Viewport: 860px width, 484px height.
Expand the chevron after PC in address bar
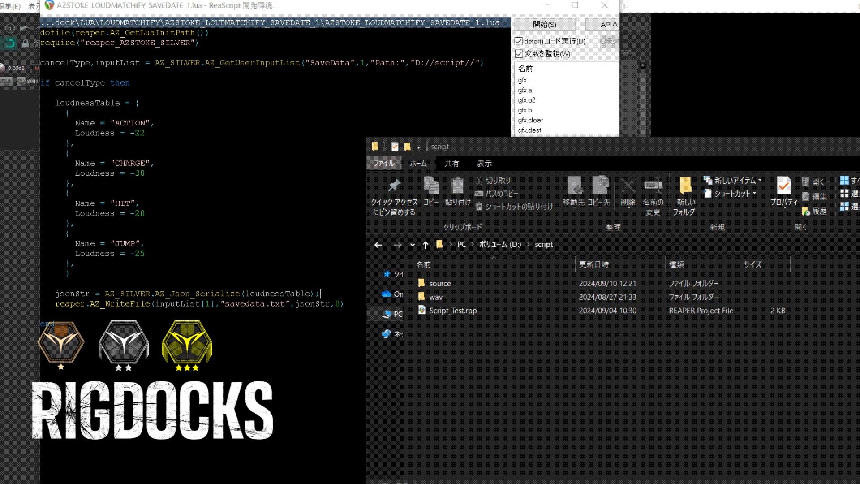coord(473,245)
